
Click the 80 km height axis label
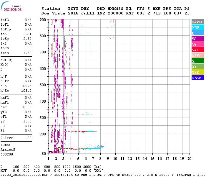[44, 154]
